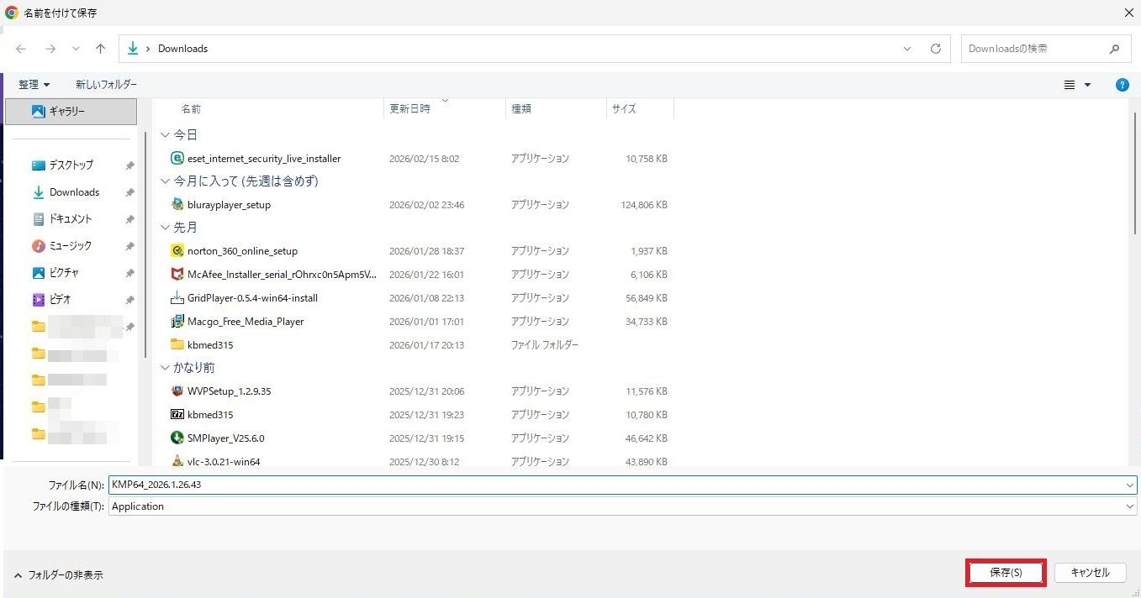Open the kbmed315 folder
This screenshot has height=598, width=1141.
[209, 345]
